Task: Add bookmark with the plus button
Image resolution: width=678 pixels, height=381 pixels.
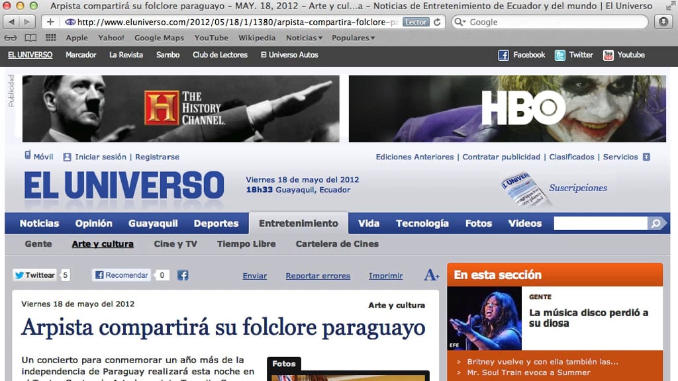Action: 50,22
